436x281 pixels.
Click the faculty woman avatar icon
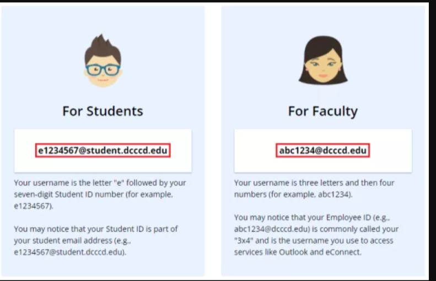(323, 60)
